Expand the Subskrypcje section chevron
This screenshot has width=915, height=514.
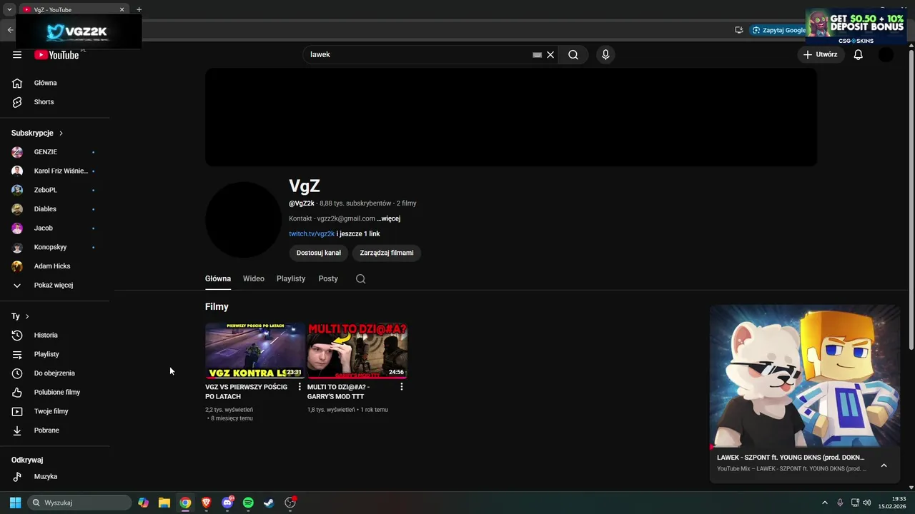tap(61, 133)
